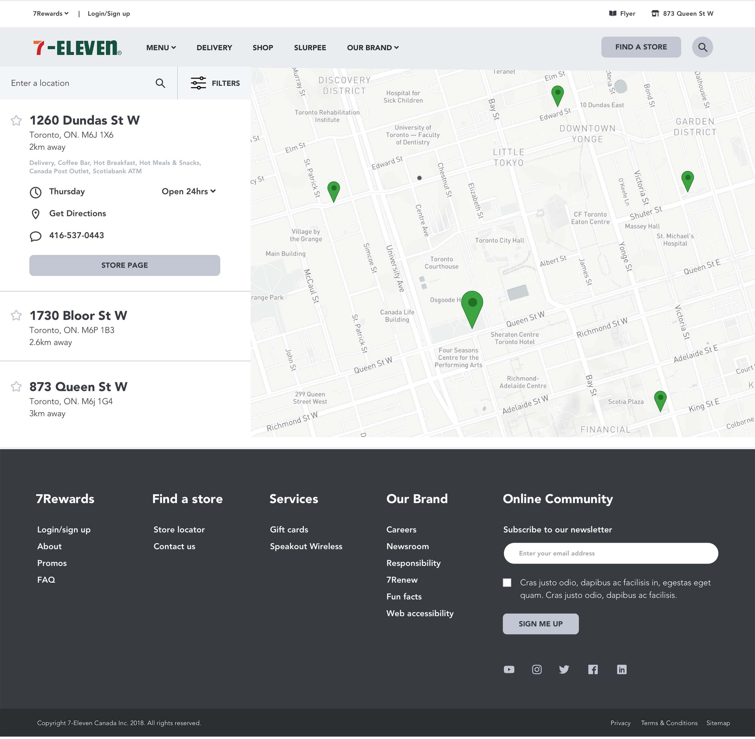Image resolution: width=755 pixels, height=739 pixels.
Task: Open footer Gift cards link
Action: point(289,529)
